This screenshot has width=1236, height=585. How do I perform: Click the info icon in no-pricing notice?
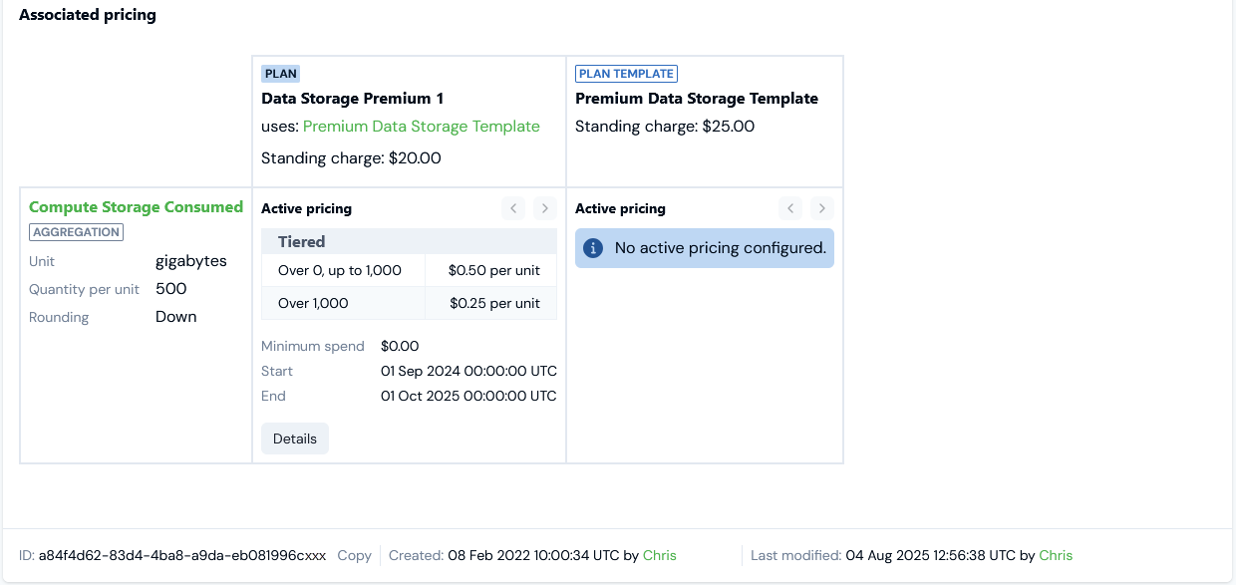click(593, 248)
